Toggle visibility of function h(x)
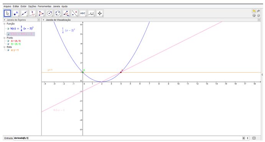 click(x=8, y=28)
